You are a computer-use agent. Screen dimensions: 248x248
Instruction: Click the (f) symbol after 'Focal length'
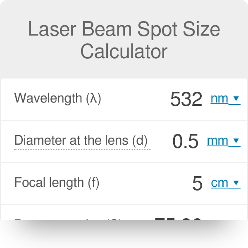93,182
